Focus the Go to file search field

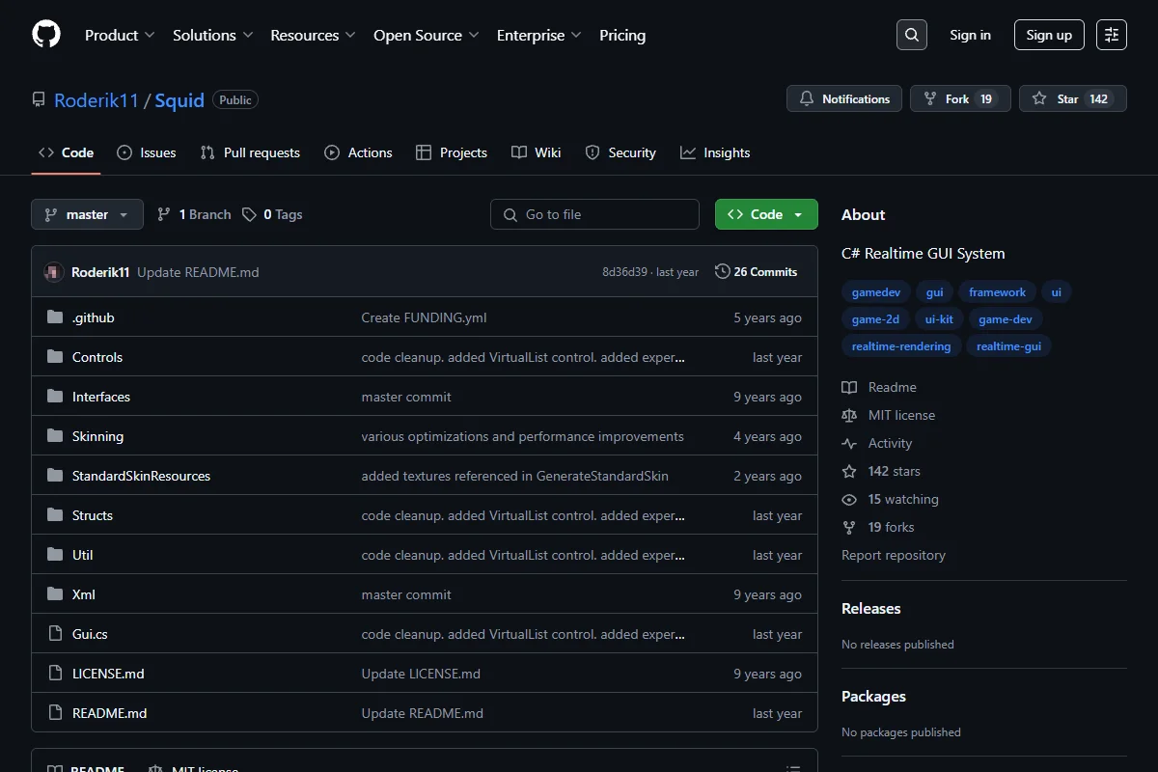click(594, 214)
